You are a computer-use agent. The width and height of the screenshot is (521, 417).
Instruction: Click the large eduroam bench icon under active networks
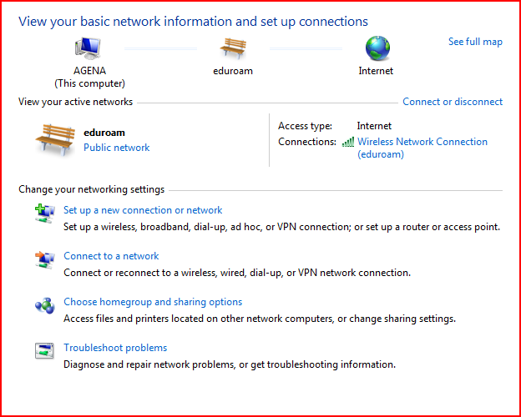click(56, 139)
